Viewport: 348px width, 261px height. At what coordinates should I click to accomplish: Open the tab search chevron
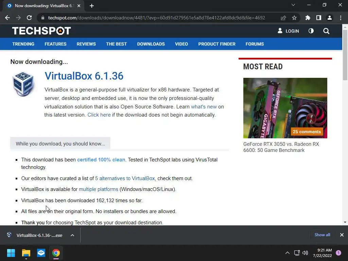coord(293,5)
